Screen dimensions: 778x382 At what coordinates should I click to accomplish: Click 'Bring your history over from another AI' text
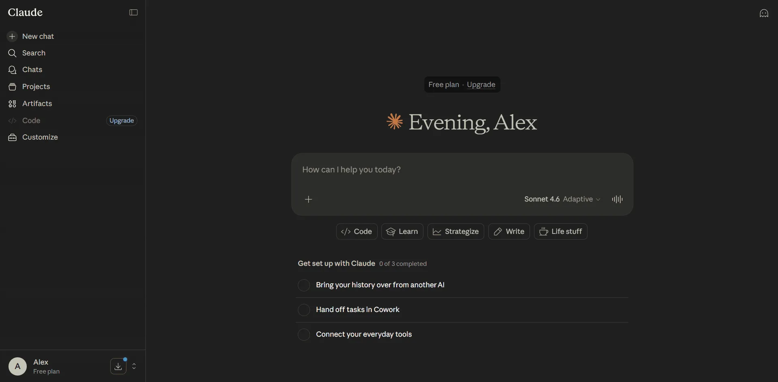coord(380,285)
